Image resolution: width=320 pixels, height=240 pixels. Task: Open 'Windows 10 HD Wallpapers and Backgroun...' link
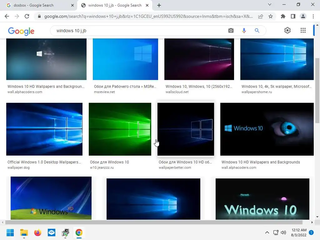click(46, 87)
